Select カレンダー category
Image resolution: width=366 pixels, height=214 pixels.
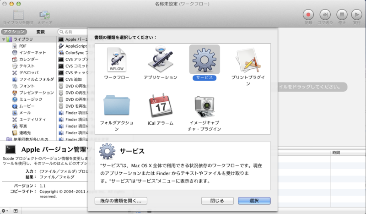[28, 60]
